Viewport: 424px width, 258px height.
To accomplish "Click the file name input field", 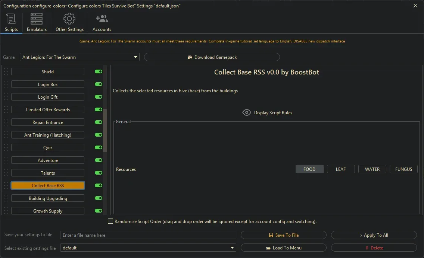I will (148, 235).
